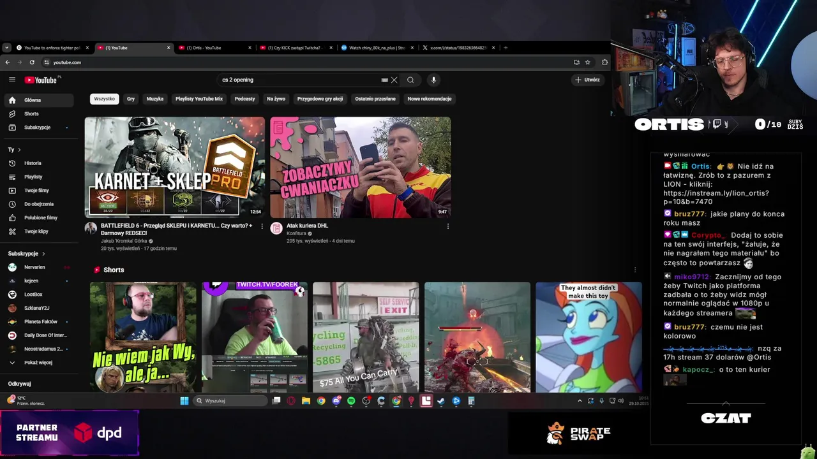The width and height of the screenshot is (817, 459).
Task: Select the Podcasty filter chip
Action: pos(244,99)
